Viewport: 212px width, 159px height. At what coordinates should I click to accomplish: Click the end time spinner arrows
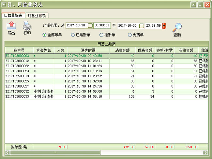(x=164, y=25)
